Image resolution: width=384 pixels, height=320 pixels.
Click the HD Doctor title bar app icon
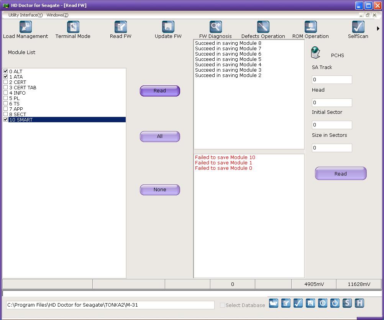6,5
